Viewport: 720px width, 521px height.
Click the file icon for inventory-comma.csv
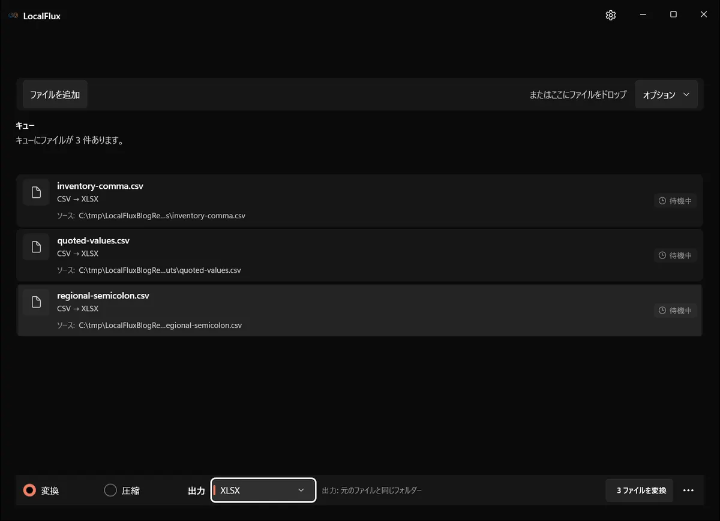tap(36, 192)
